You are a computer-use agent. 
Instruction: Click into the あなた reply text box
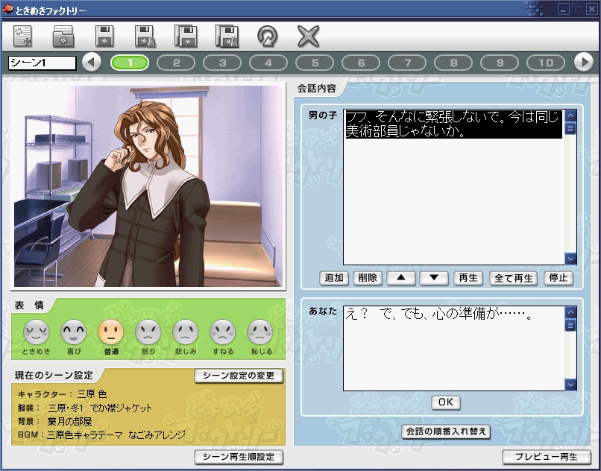[454, 348]
